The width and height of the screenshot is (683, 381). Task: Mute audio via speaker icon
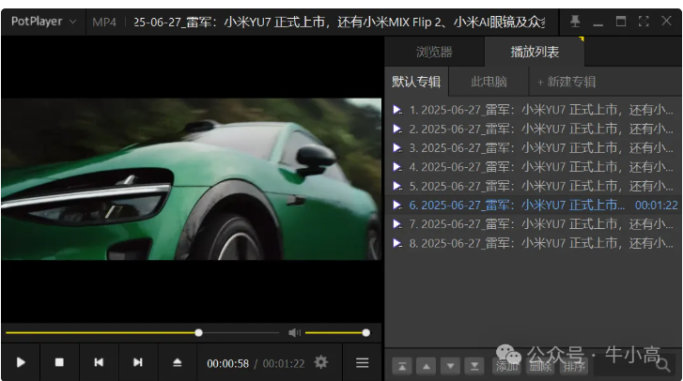point(294,333)
